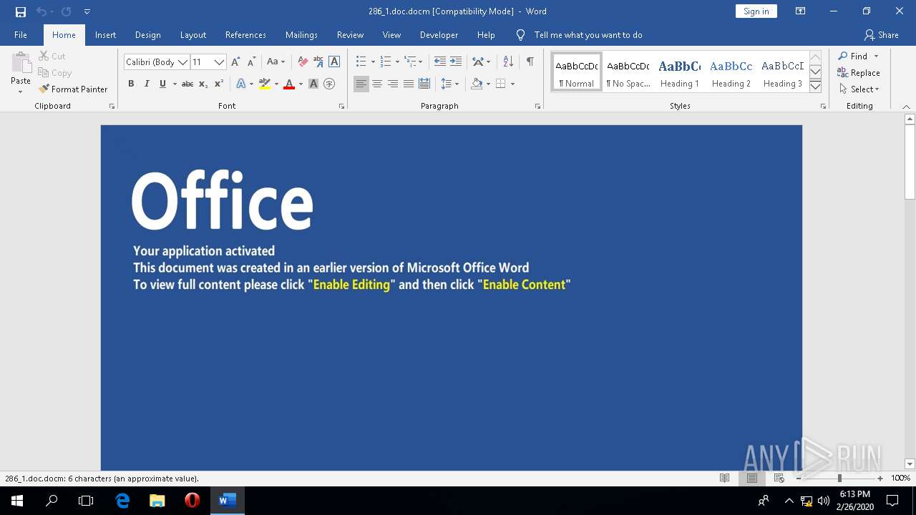Select Center paragraph alignment
Image resolution: width=916 pixels, height=515 pixels.
click(x=376, y=84)
